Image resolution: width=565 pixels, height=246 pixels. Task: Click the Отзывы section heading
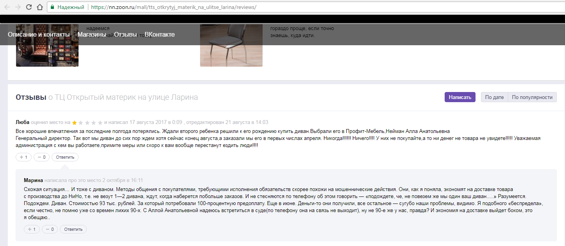pyautogui.click(x=31, y=97)
